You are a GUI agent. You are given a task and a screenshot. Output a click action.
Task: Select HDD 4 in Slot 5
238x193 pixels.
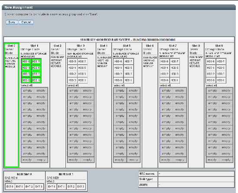pos(118,68)
